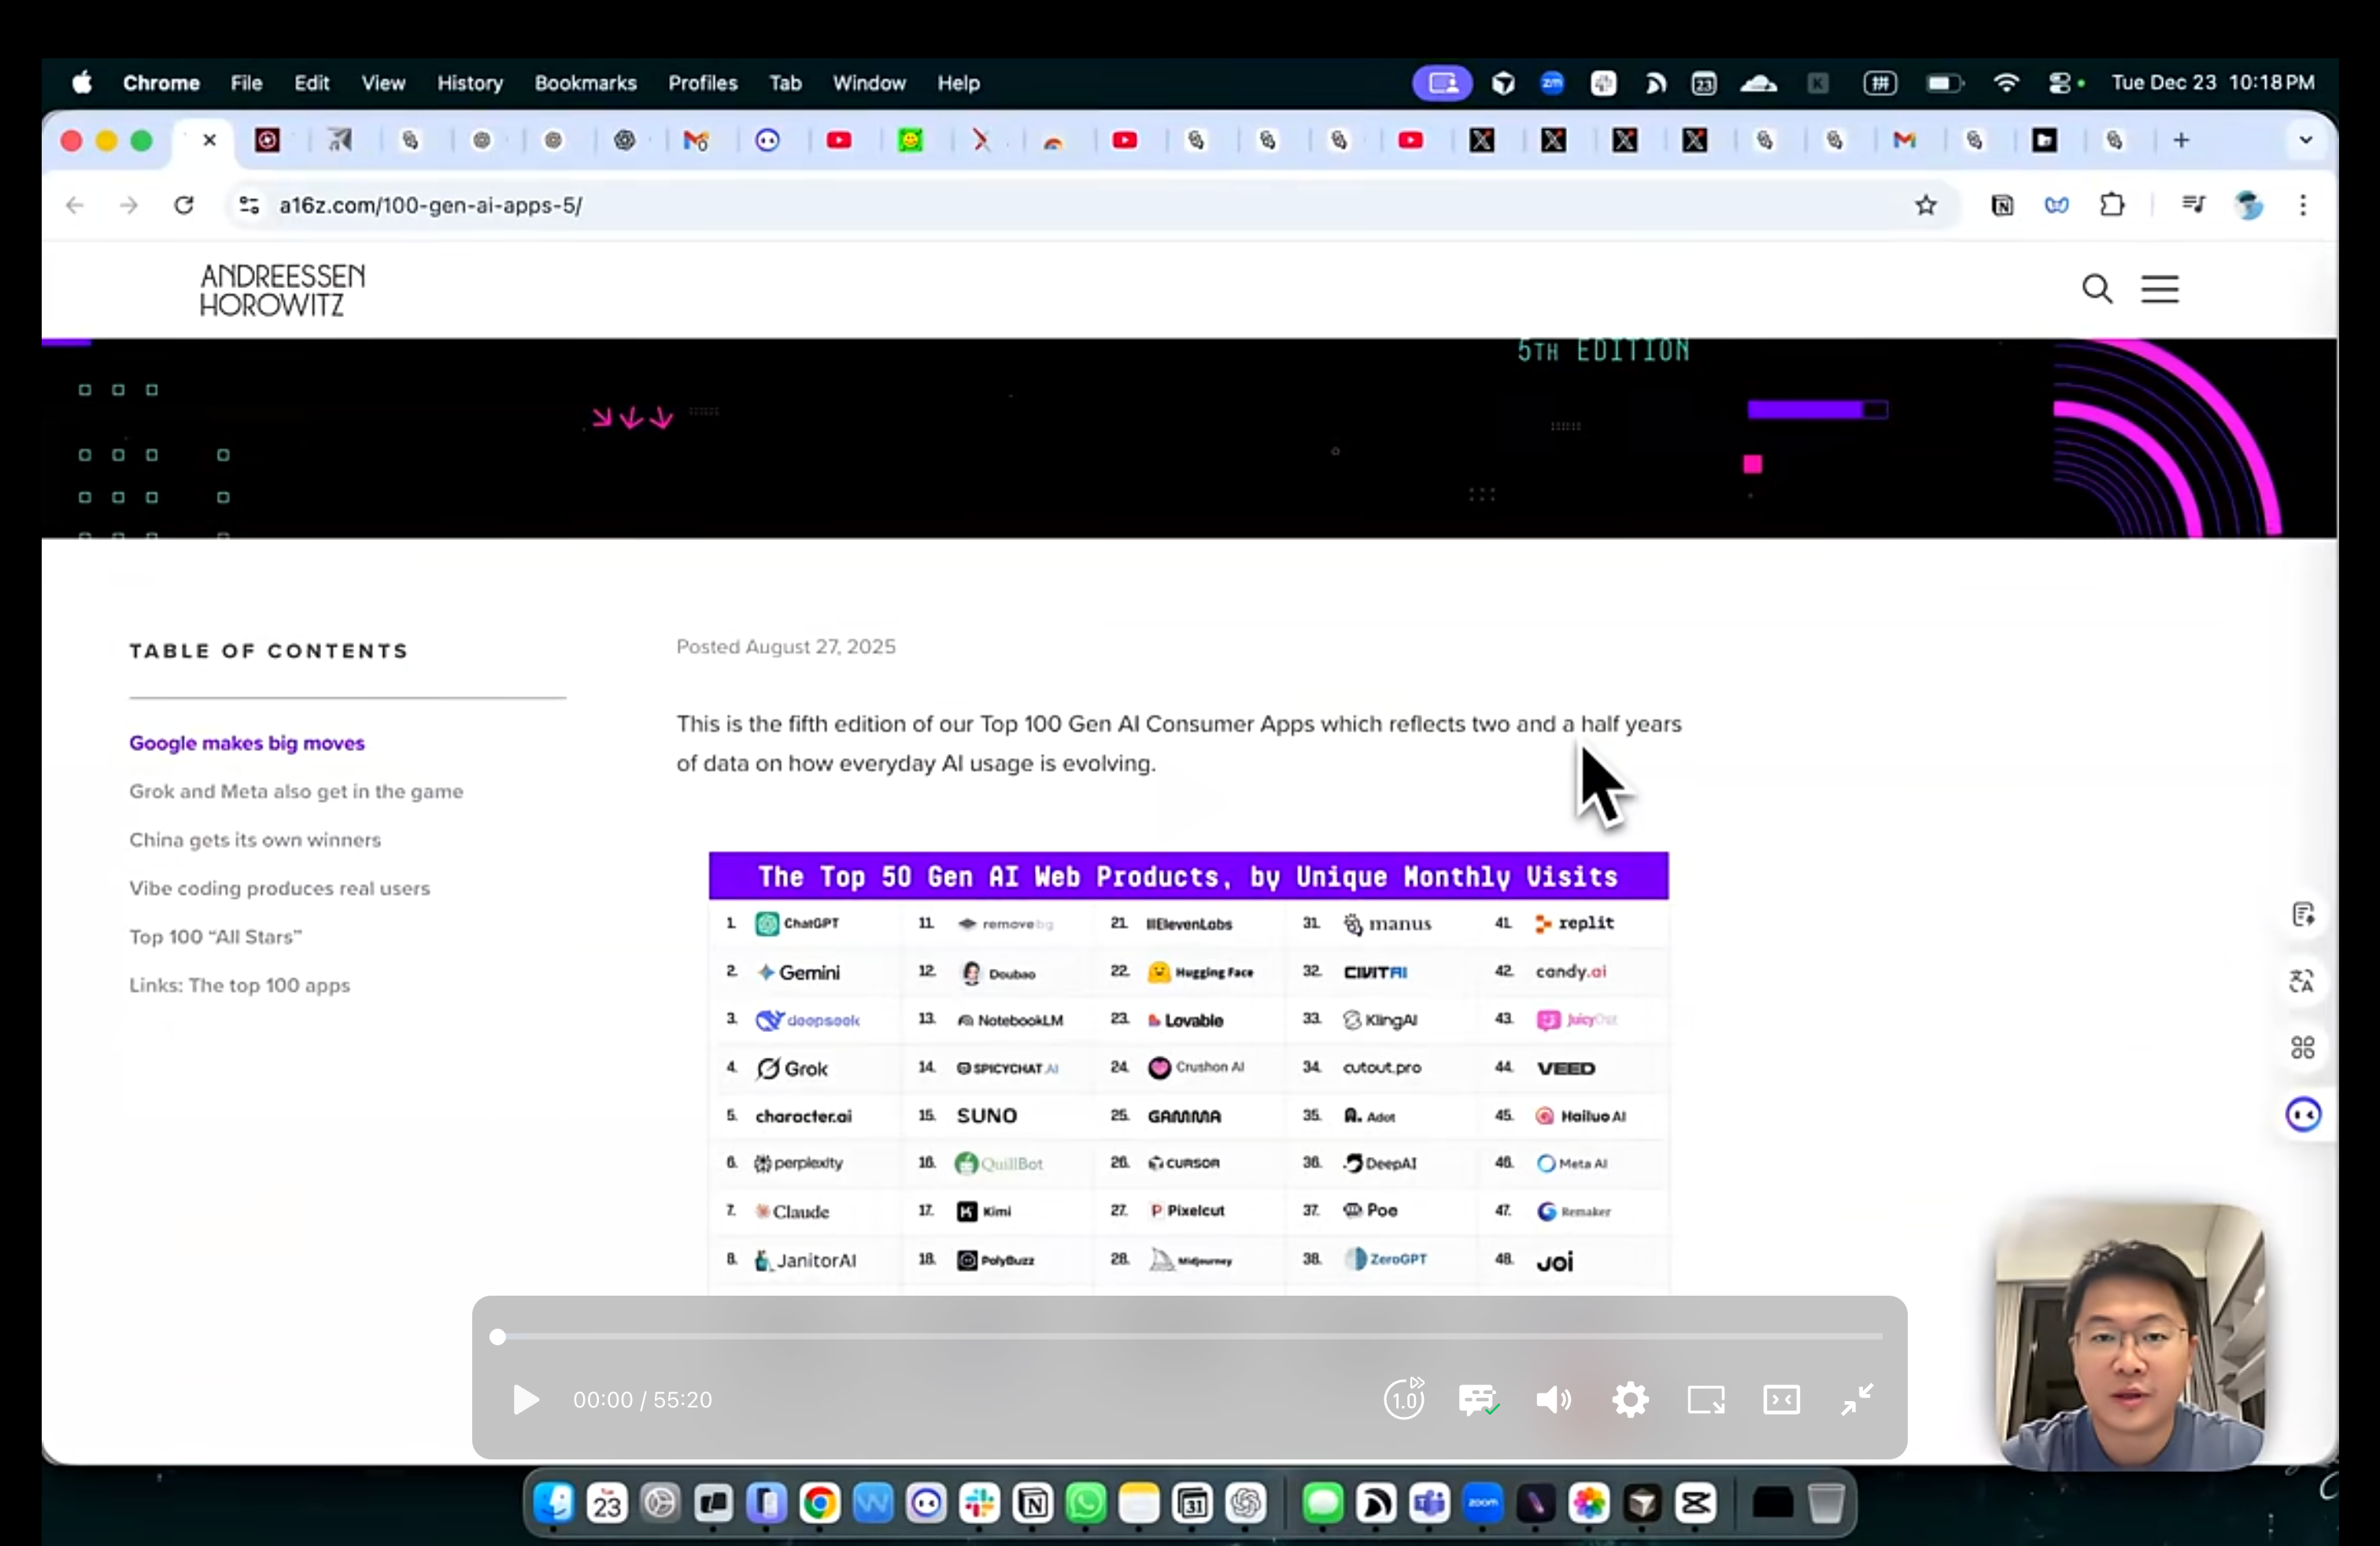2380x1546 pixels.
Task: Open Chrome extensions puzzle icon
Action: click(x=2112, y=205)
